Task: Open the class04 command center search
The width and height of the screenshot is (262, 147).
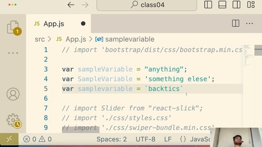Action: pos(147,5)
